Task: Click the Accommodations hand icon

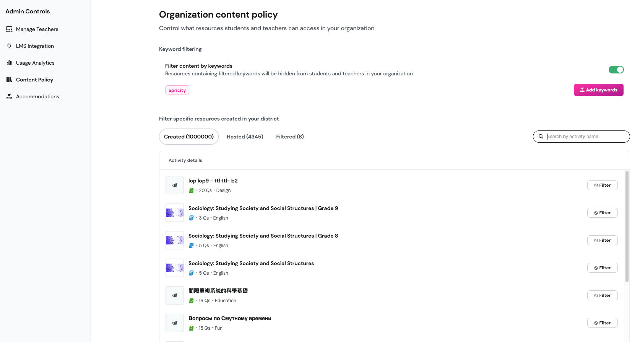Action: pos(9,96)
